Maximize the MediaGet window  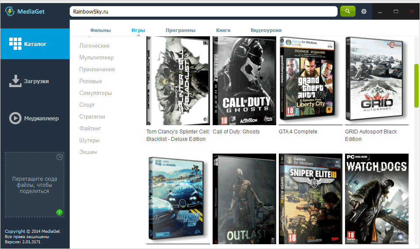[x=396, y=11]
